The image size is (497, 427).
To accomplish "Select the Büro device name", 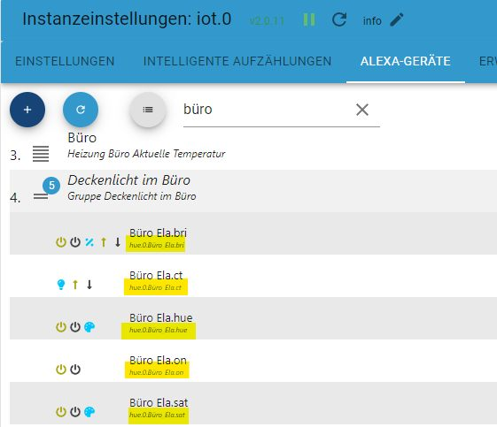I will (82, 138).
